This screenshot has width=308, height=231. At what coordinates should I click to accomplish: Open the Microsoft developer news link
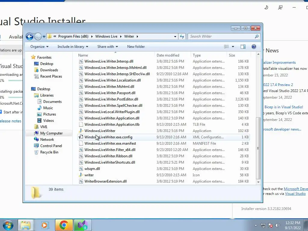(282, 129)
